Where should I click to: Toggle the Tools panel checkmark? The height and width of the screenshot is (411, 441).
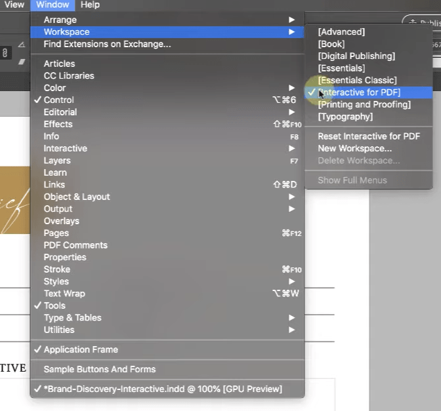(167, 305)
